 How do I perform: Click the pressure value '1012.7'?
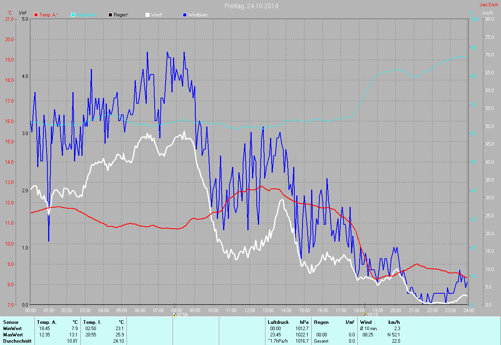coord(301,329)
